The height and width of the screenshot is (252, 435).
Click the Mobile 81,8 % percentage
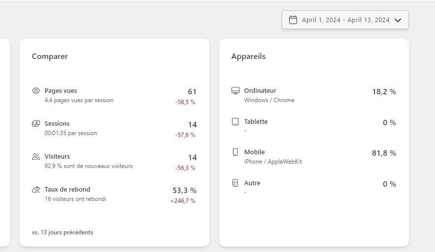click(384, 153)
